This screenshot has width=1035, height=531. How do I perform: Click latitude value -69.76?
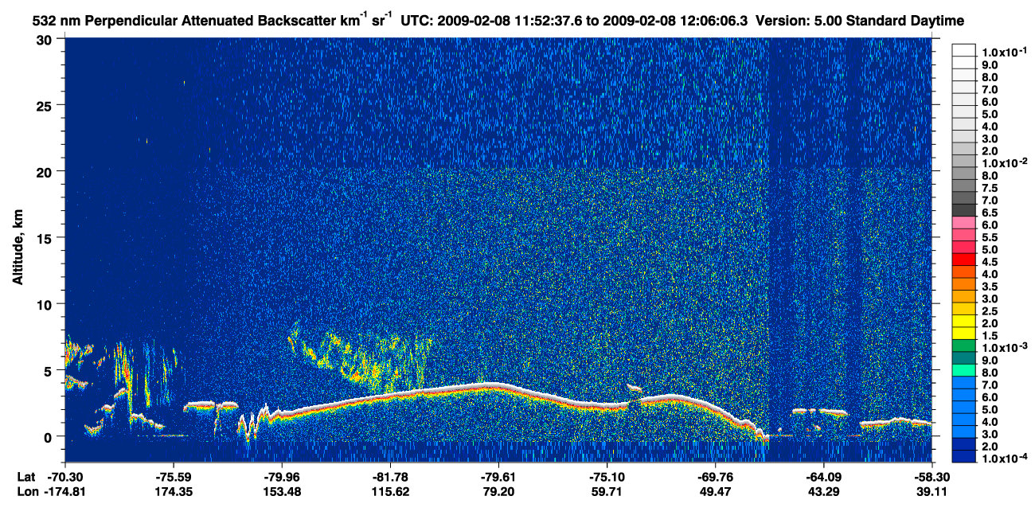(x=714, y=477)
